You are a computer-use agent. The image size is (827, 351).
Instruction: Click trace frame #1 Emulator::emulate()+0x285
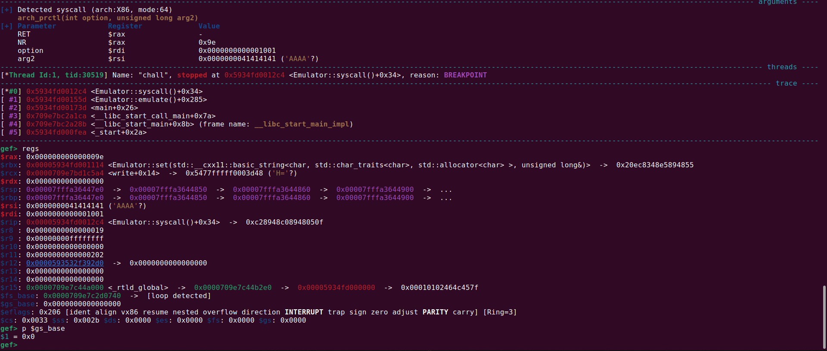click(149, 99)
